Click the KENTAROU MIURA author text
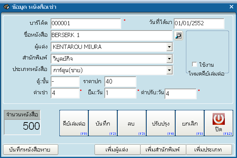This screenshot has width=237, height=158. tap(77, 47)
